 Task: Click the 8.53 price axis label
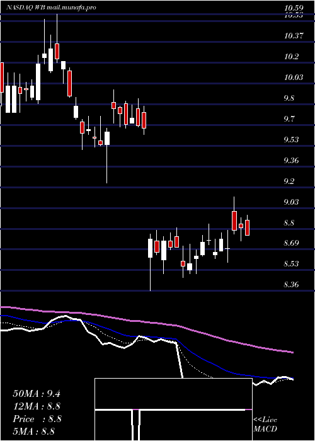pos(291,264)
